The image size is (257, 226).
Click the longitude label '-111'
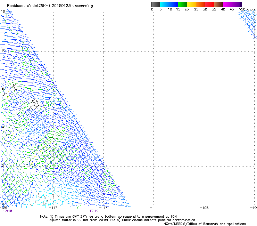click(x=154, y=208)
